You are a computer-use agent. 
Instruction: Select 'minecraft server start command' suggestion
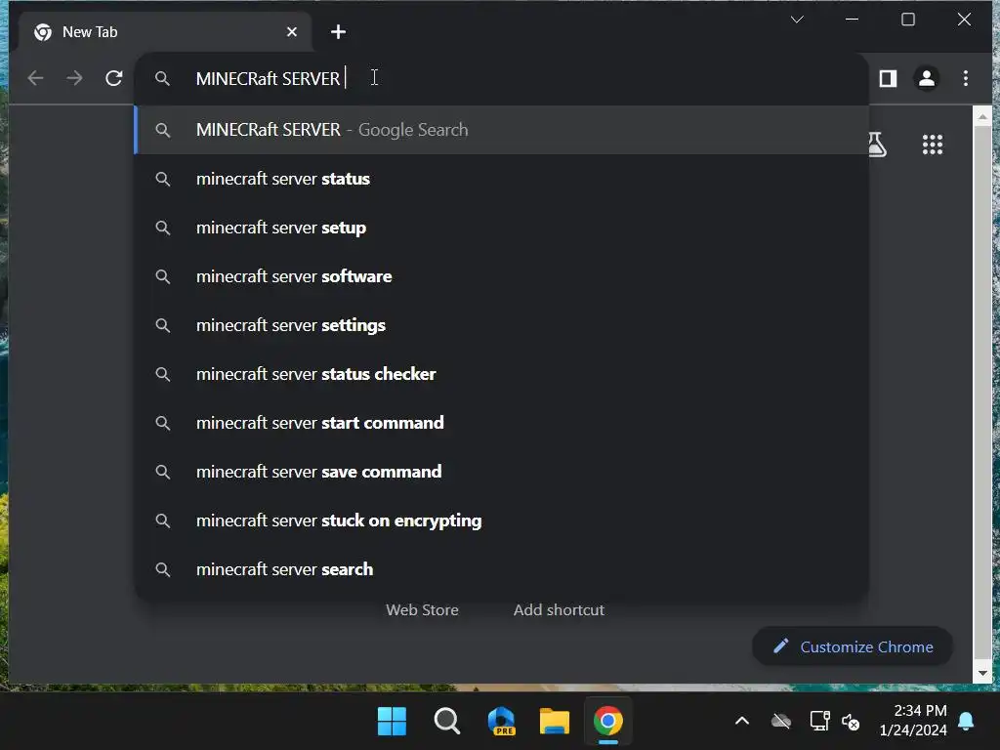[x=501, y=423]
